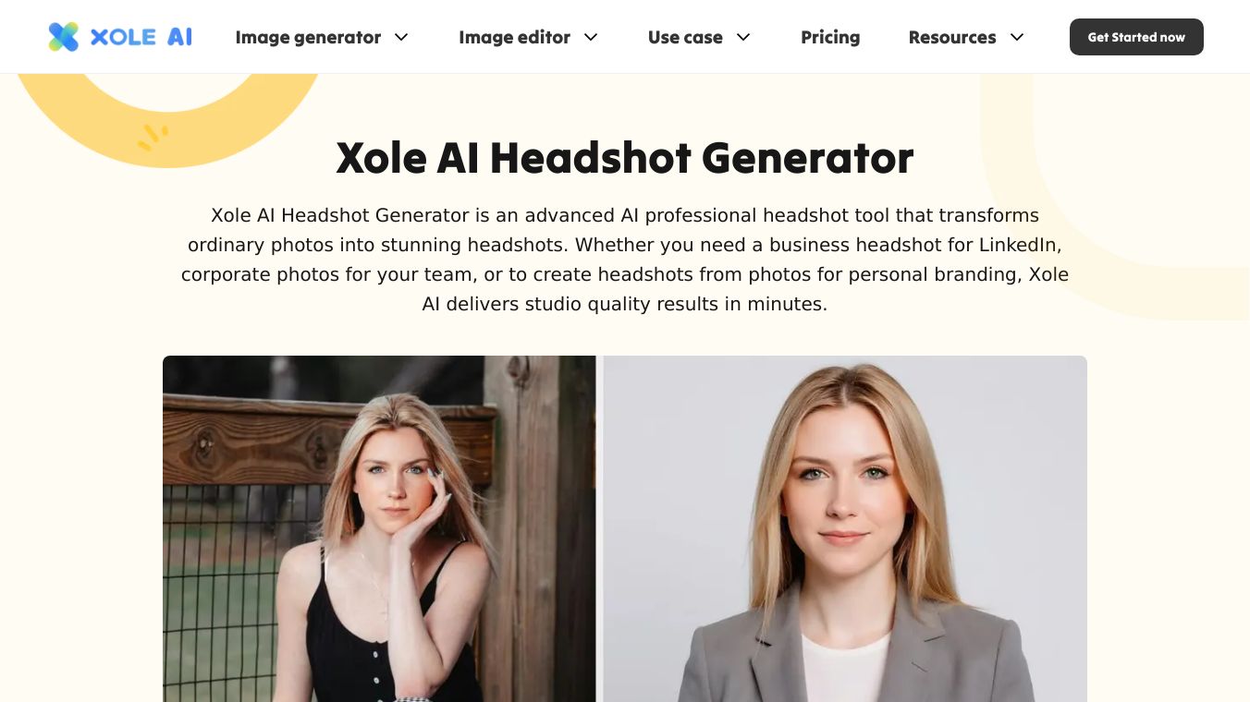Go to the Pricing page
The width and height of the screenshot is (1250, 702).
coord(830,37)
